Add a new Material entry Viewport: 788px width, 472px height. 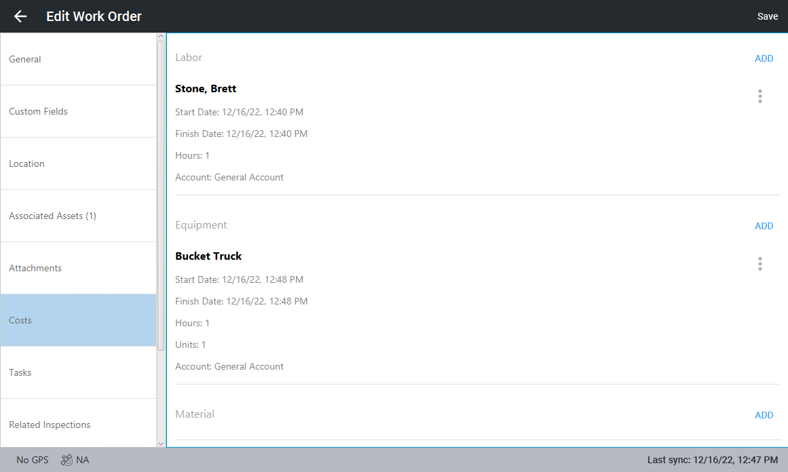point(764,415)
